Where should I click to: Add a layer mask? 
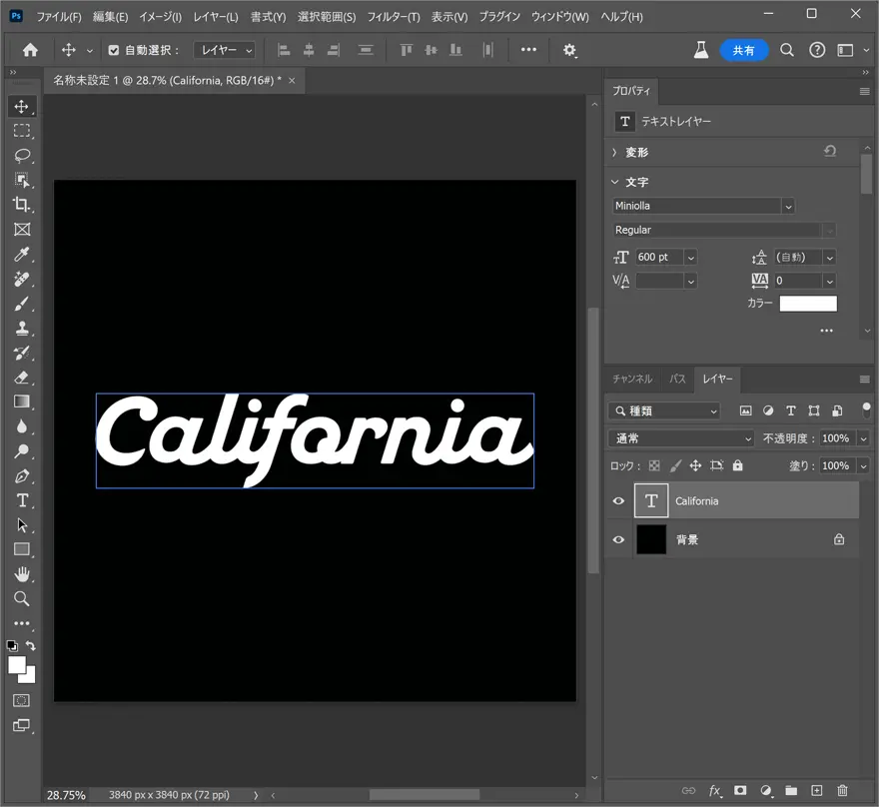pyautogui.click(x=740, y=790)
